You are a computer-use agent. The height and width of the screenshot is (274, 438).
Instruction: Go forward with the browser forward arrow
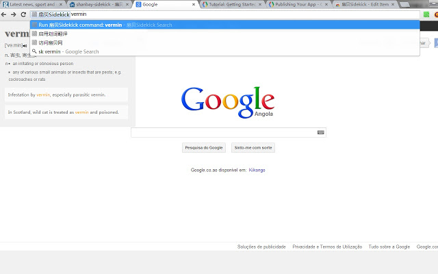14,14
